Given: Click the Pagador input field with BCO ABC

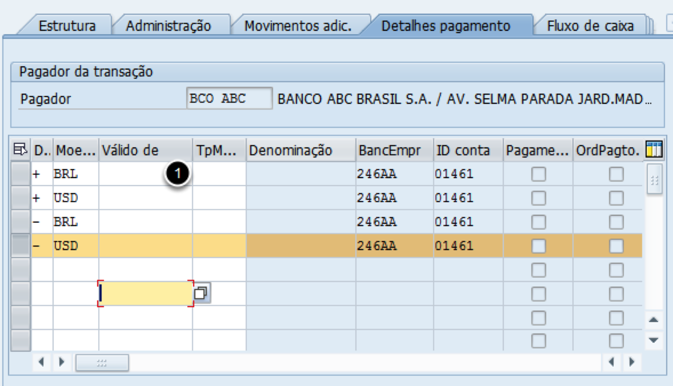Looking at the screenshot, I should [229, 99].
